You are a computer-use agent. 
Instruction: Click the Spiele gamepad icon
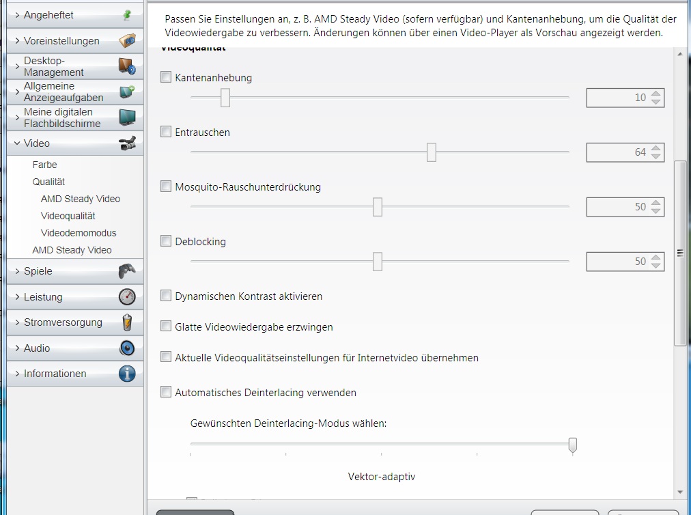(x=127, y=271)
